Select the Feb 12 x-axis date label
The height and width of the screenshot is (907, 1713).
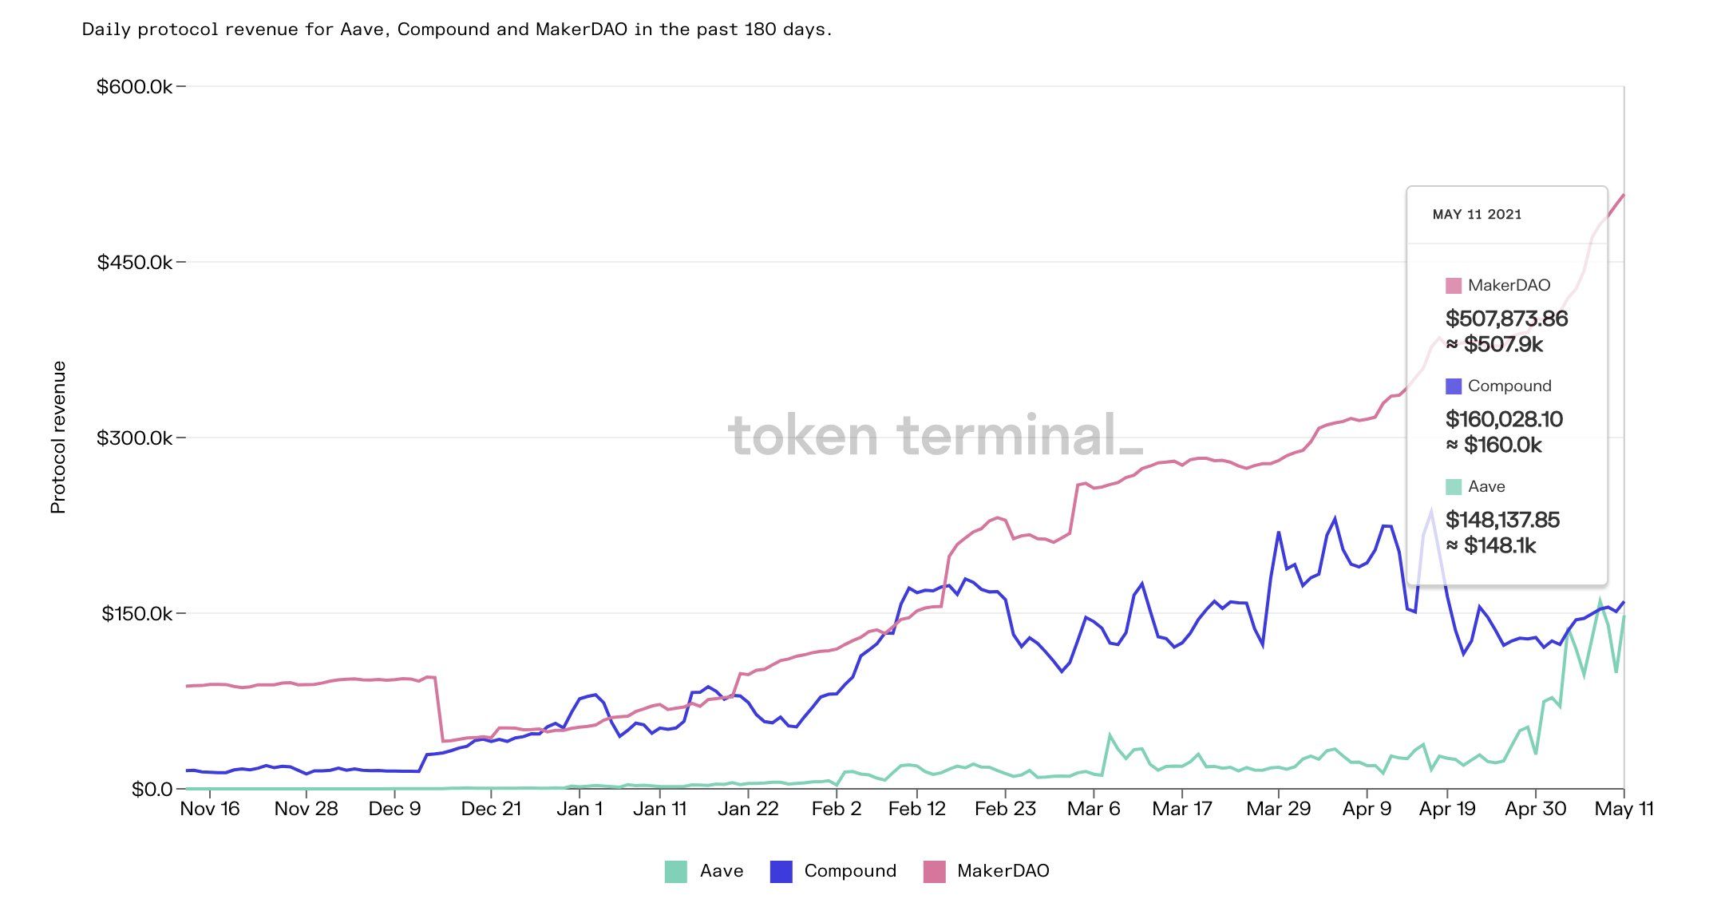point(916,809)
